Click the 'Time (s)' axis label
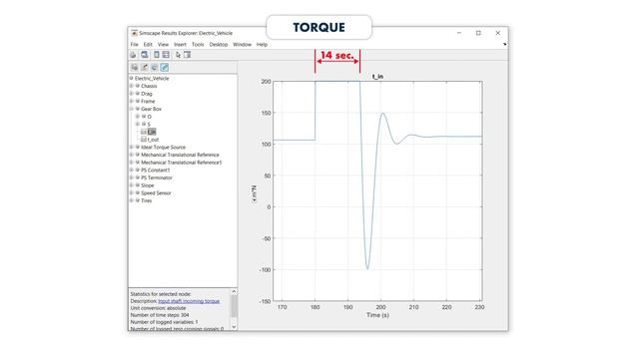639x359 pixels. [x=377, y=315]
